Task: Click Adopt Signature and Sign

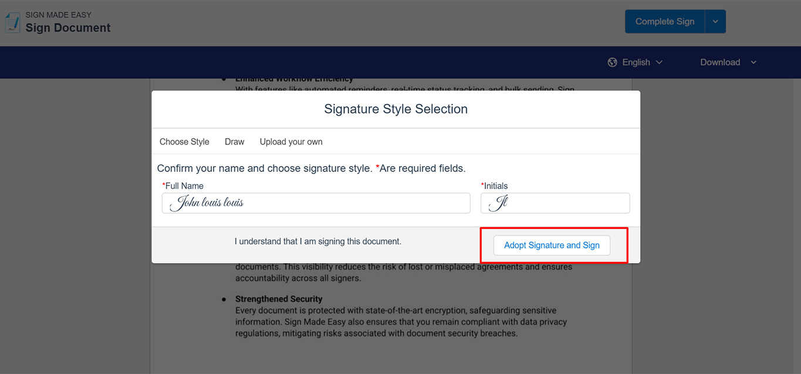Action: [552, 245]
